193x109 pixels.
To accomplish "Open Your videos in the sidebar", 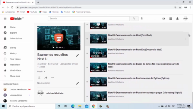I will click(15, 59).
